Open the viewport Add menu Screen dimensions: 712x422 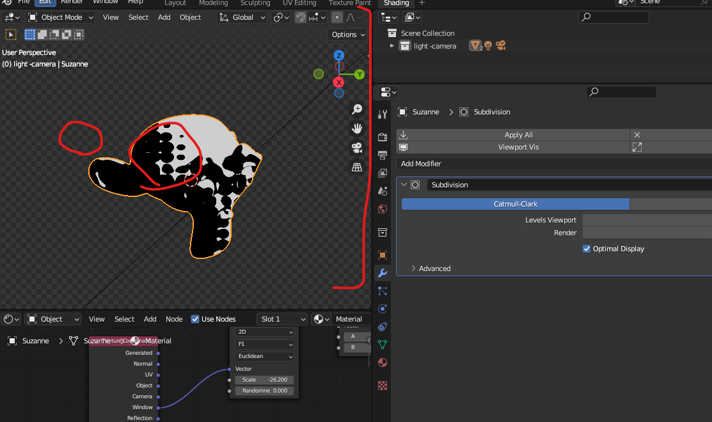[164, 17]
